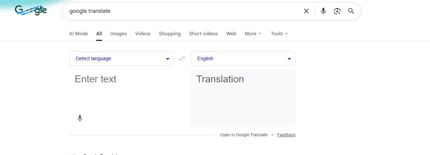Open the English target language dropdown
Viewport: 430px width, 155px height.
243,58
